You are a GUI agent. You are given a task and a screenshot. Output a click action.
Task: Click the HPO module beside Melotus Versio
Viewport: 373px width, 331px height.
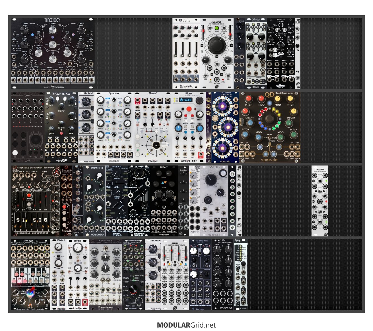298,54
